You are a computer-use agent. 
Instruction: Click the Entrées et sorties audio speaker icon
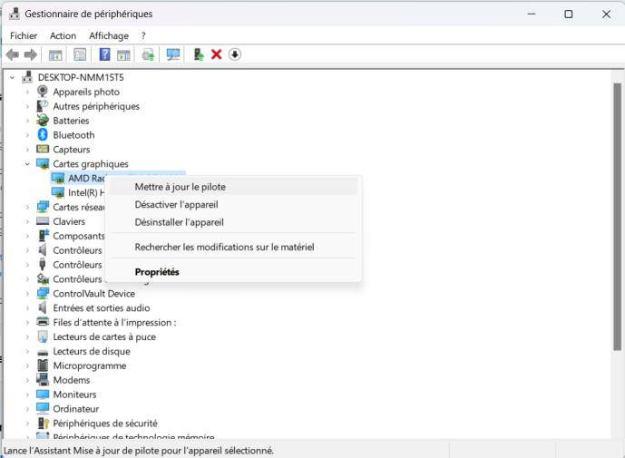43,307
